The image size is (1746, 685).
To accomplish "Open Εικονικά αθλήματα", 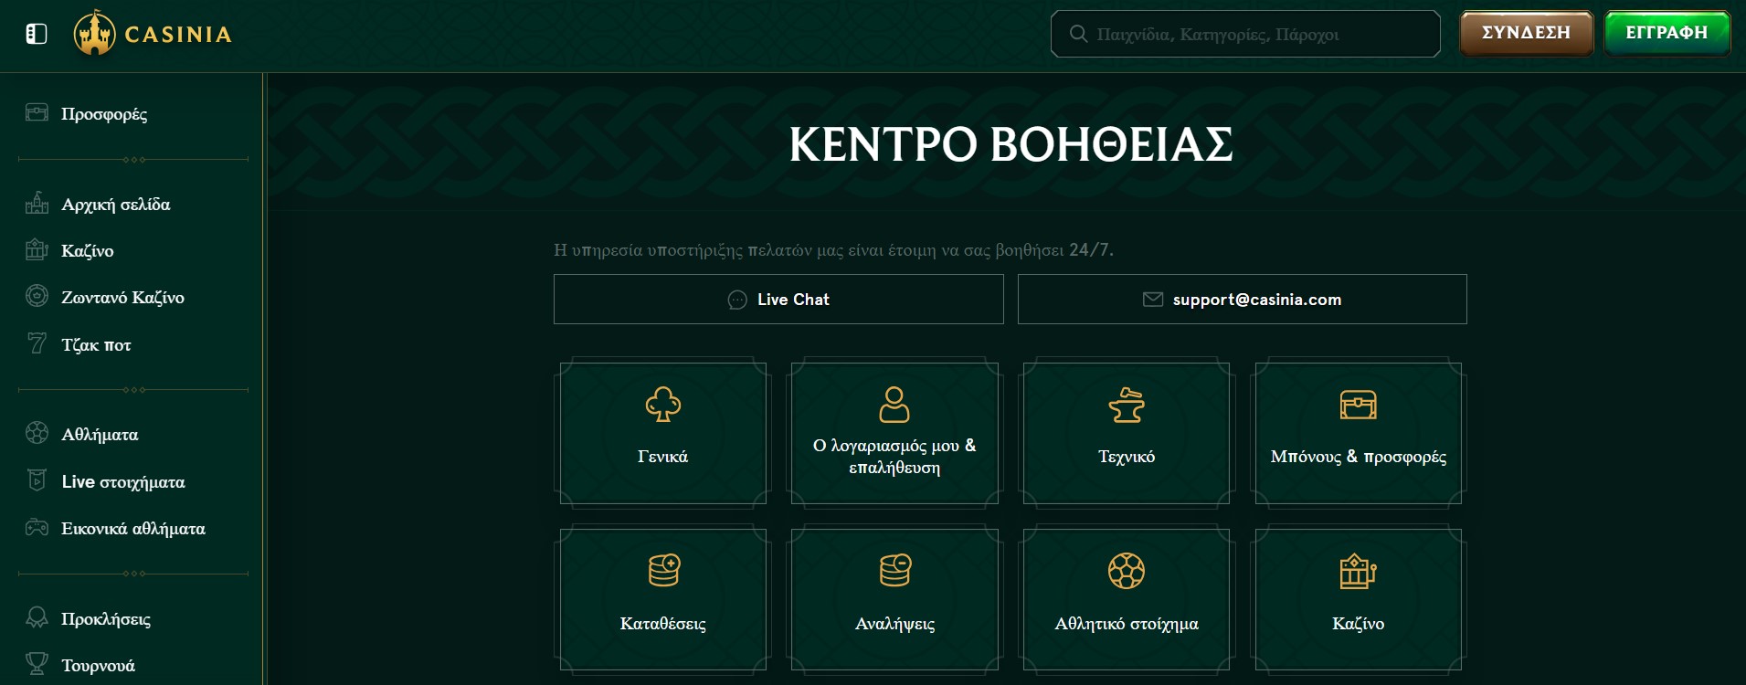I will click(133, 529).
